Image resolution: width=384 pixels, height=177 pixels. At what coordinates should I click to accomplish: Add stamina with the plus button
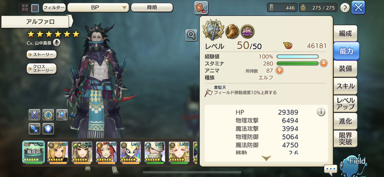pyautogui.click(x=324, y=63)
